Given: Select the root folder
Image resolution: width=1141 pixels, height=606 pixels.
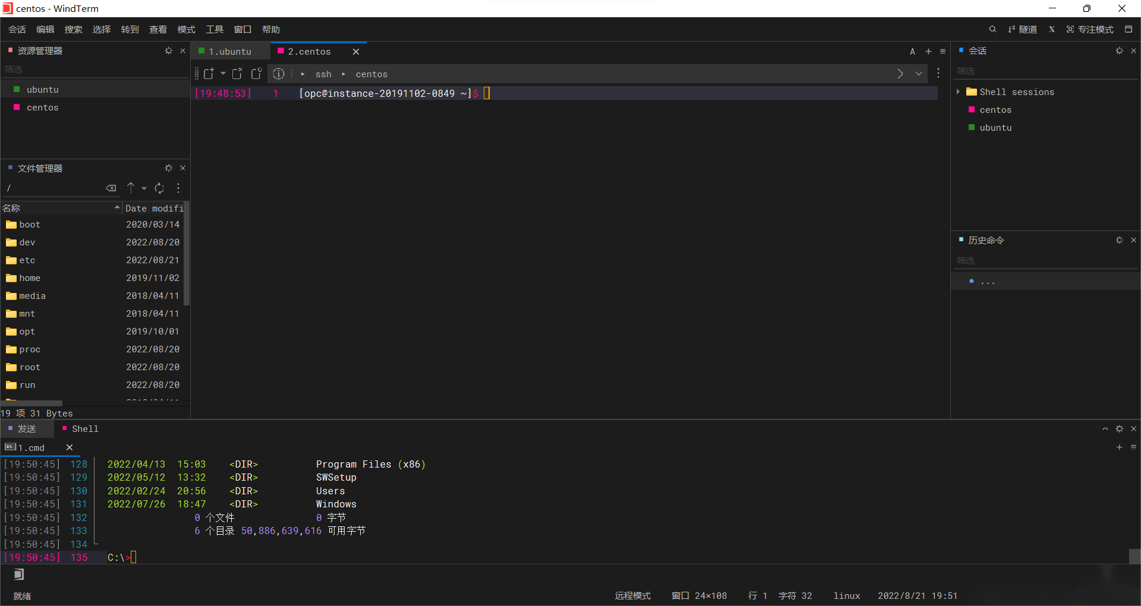Looking at the screenshot, I should tap(92, 367).
